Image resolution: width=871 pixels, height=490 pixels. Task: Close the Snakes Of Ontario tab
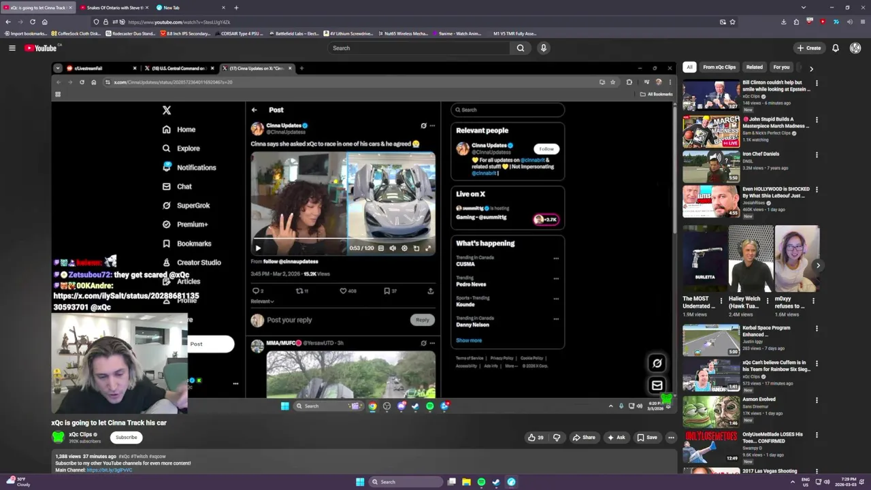147,7
